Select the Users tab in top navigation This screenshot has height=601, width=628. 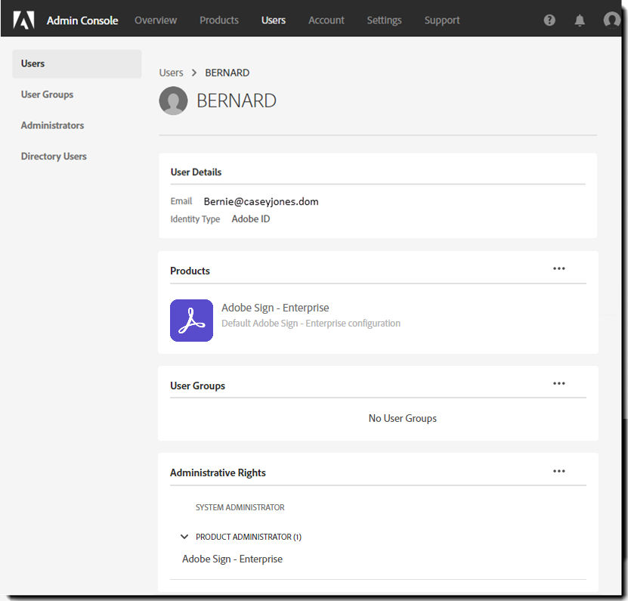[x=274, y=20]
